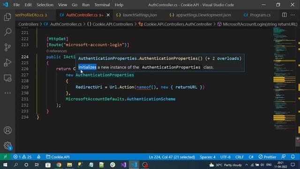The width and height of the screenshot is (300, 169).
Task: Open Task View in the taskbar
Action: click(37, 165)
